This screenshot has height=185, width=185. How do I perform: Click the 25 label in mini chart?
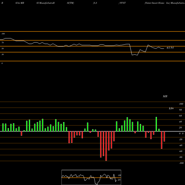pos(119,180)
